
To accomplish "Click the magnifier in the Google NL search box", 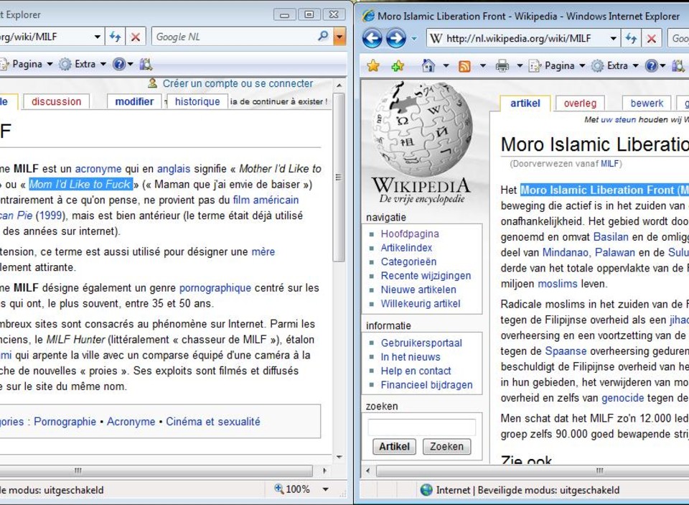I will tap(323, 36).
